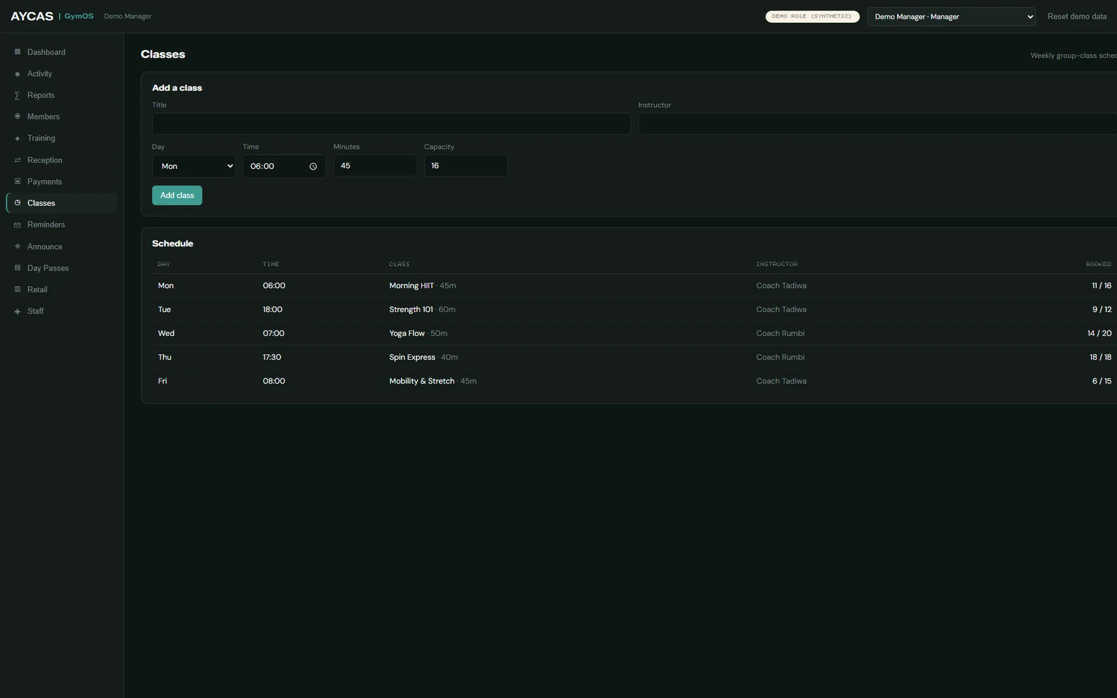Go to the Staff page
Viewport: 1117px width, 698px height.
click(x=62, y=311)
